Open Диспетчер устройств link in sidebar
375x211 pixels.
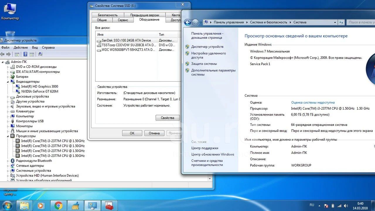(x=207, y=47)
